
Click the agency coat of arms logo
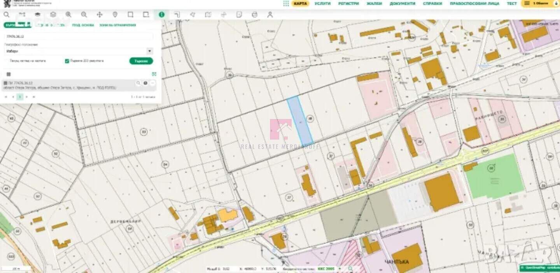pyautogui.click(x=7, y=4)
